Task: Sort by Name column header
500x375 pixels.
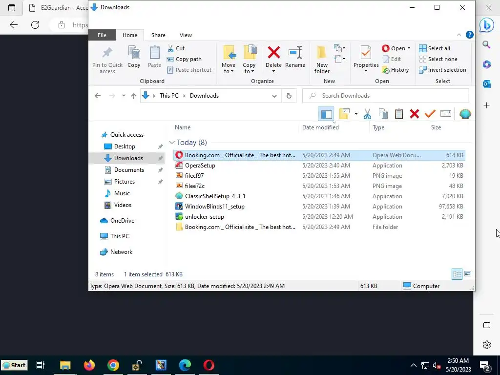Action: (x=235, y=127)
